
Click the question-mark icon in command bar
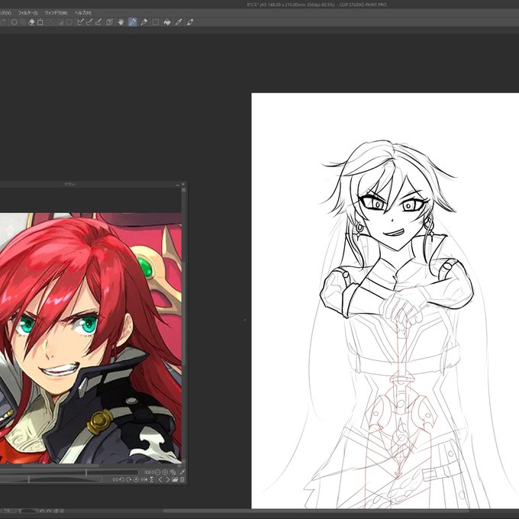point(110,22)
